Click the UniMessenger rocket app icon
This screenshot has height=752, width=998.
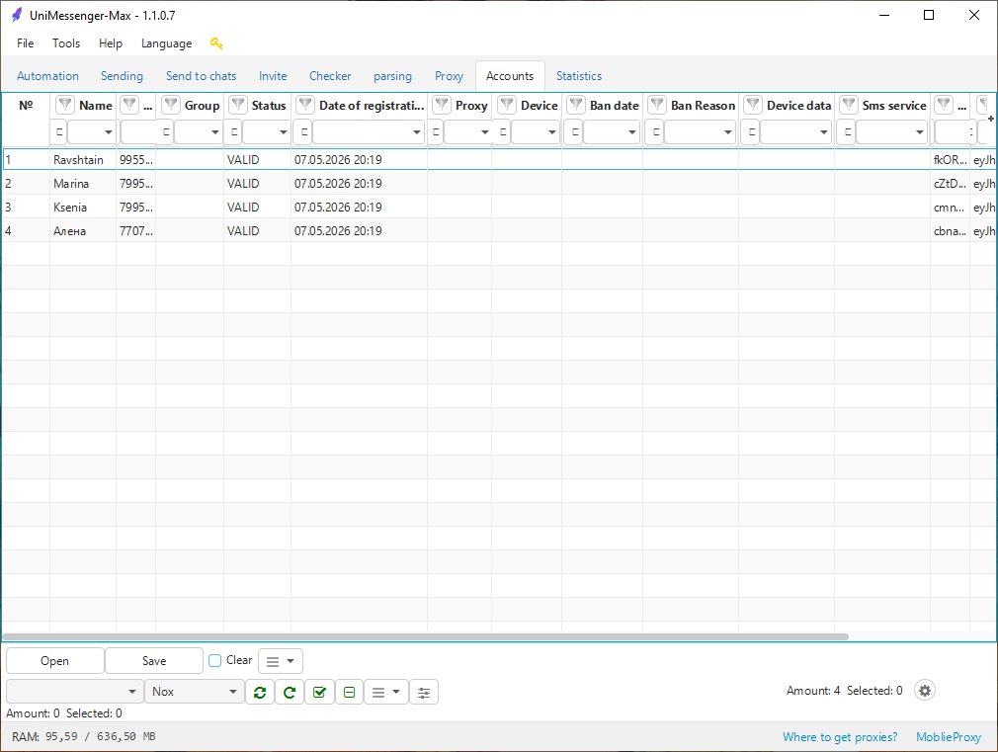pos(17,15)
